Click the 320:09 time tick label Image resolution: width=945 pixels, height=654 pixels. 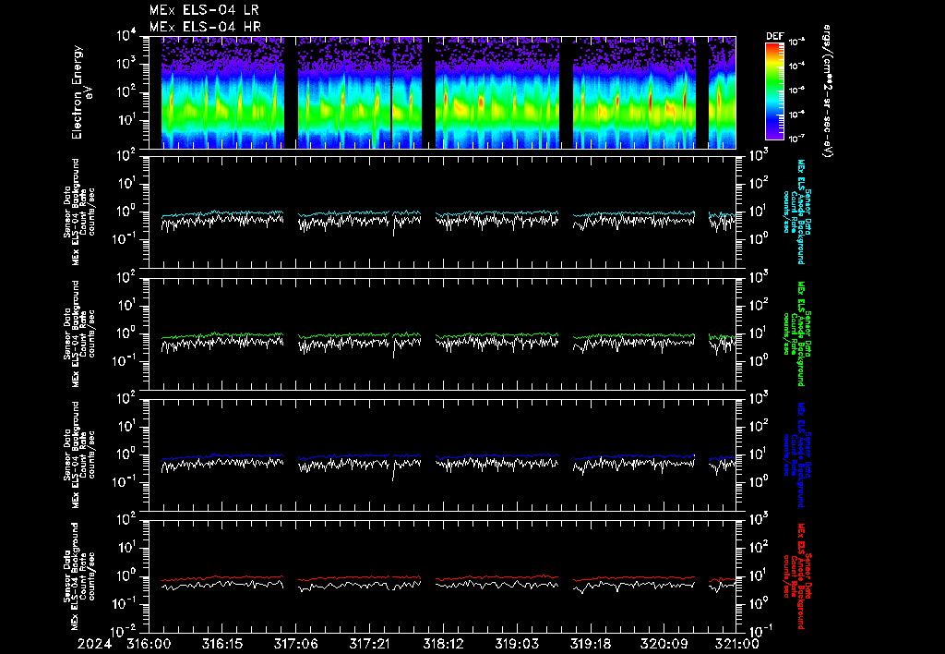pos(664,644)
